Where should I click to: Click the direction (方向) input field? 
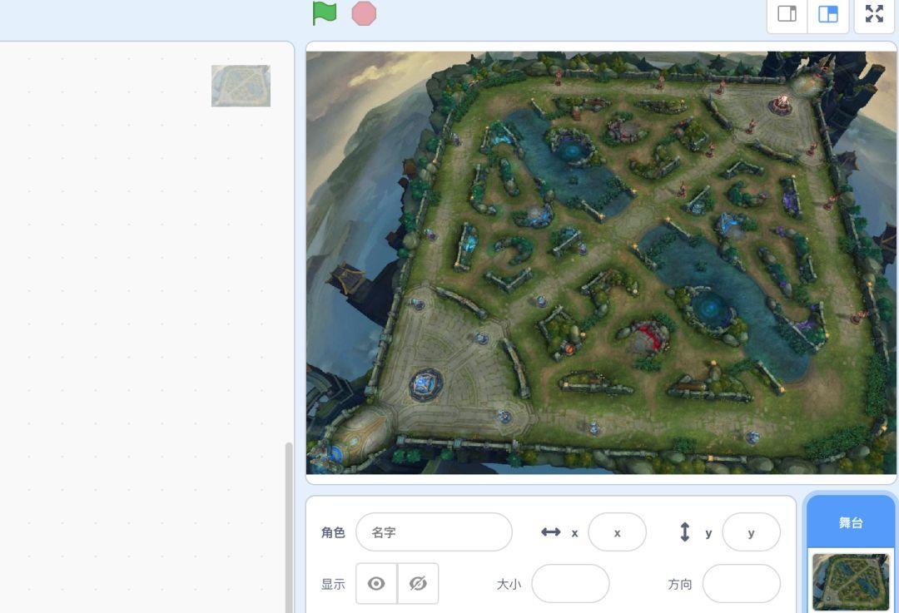[x=742, y=584]
